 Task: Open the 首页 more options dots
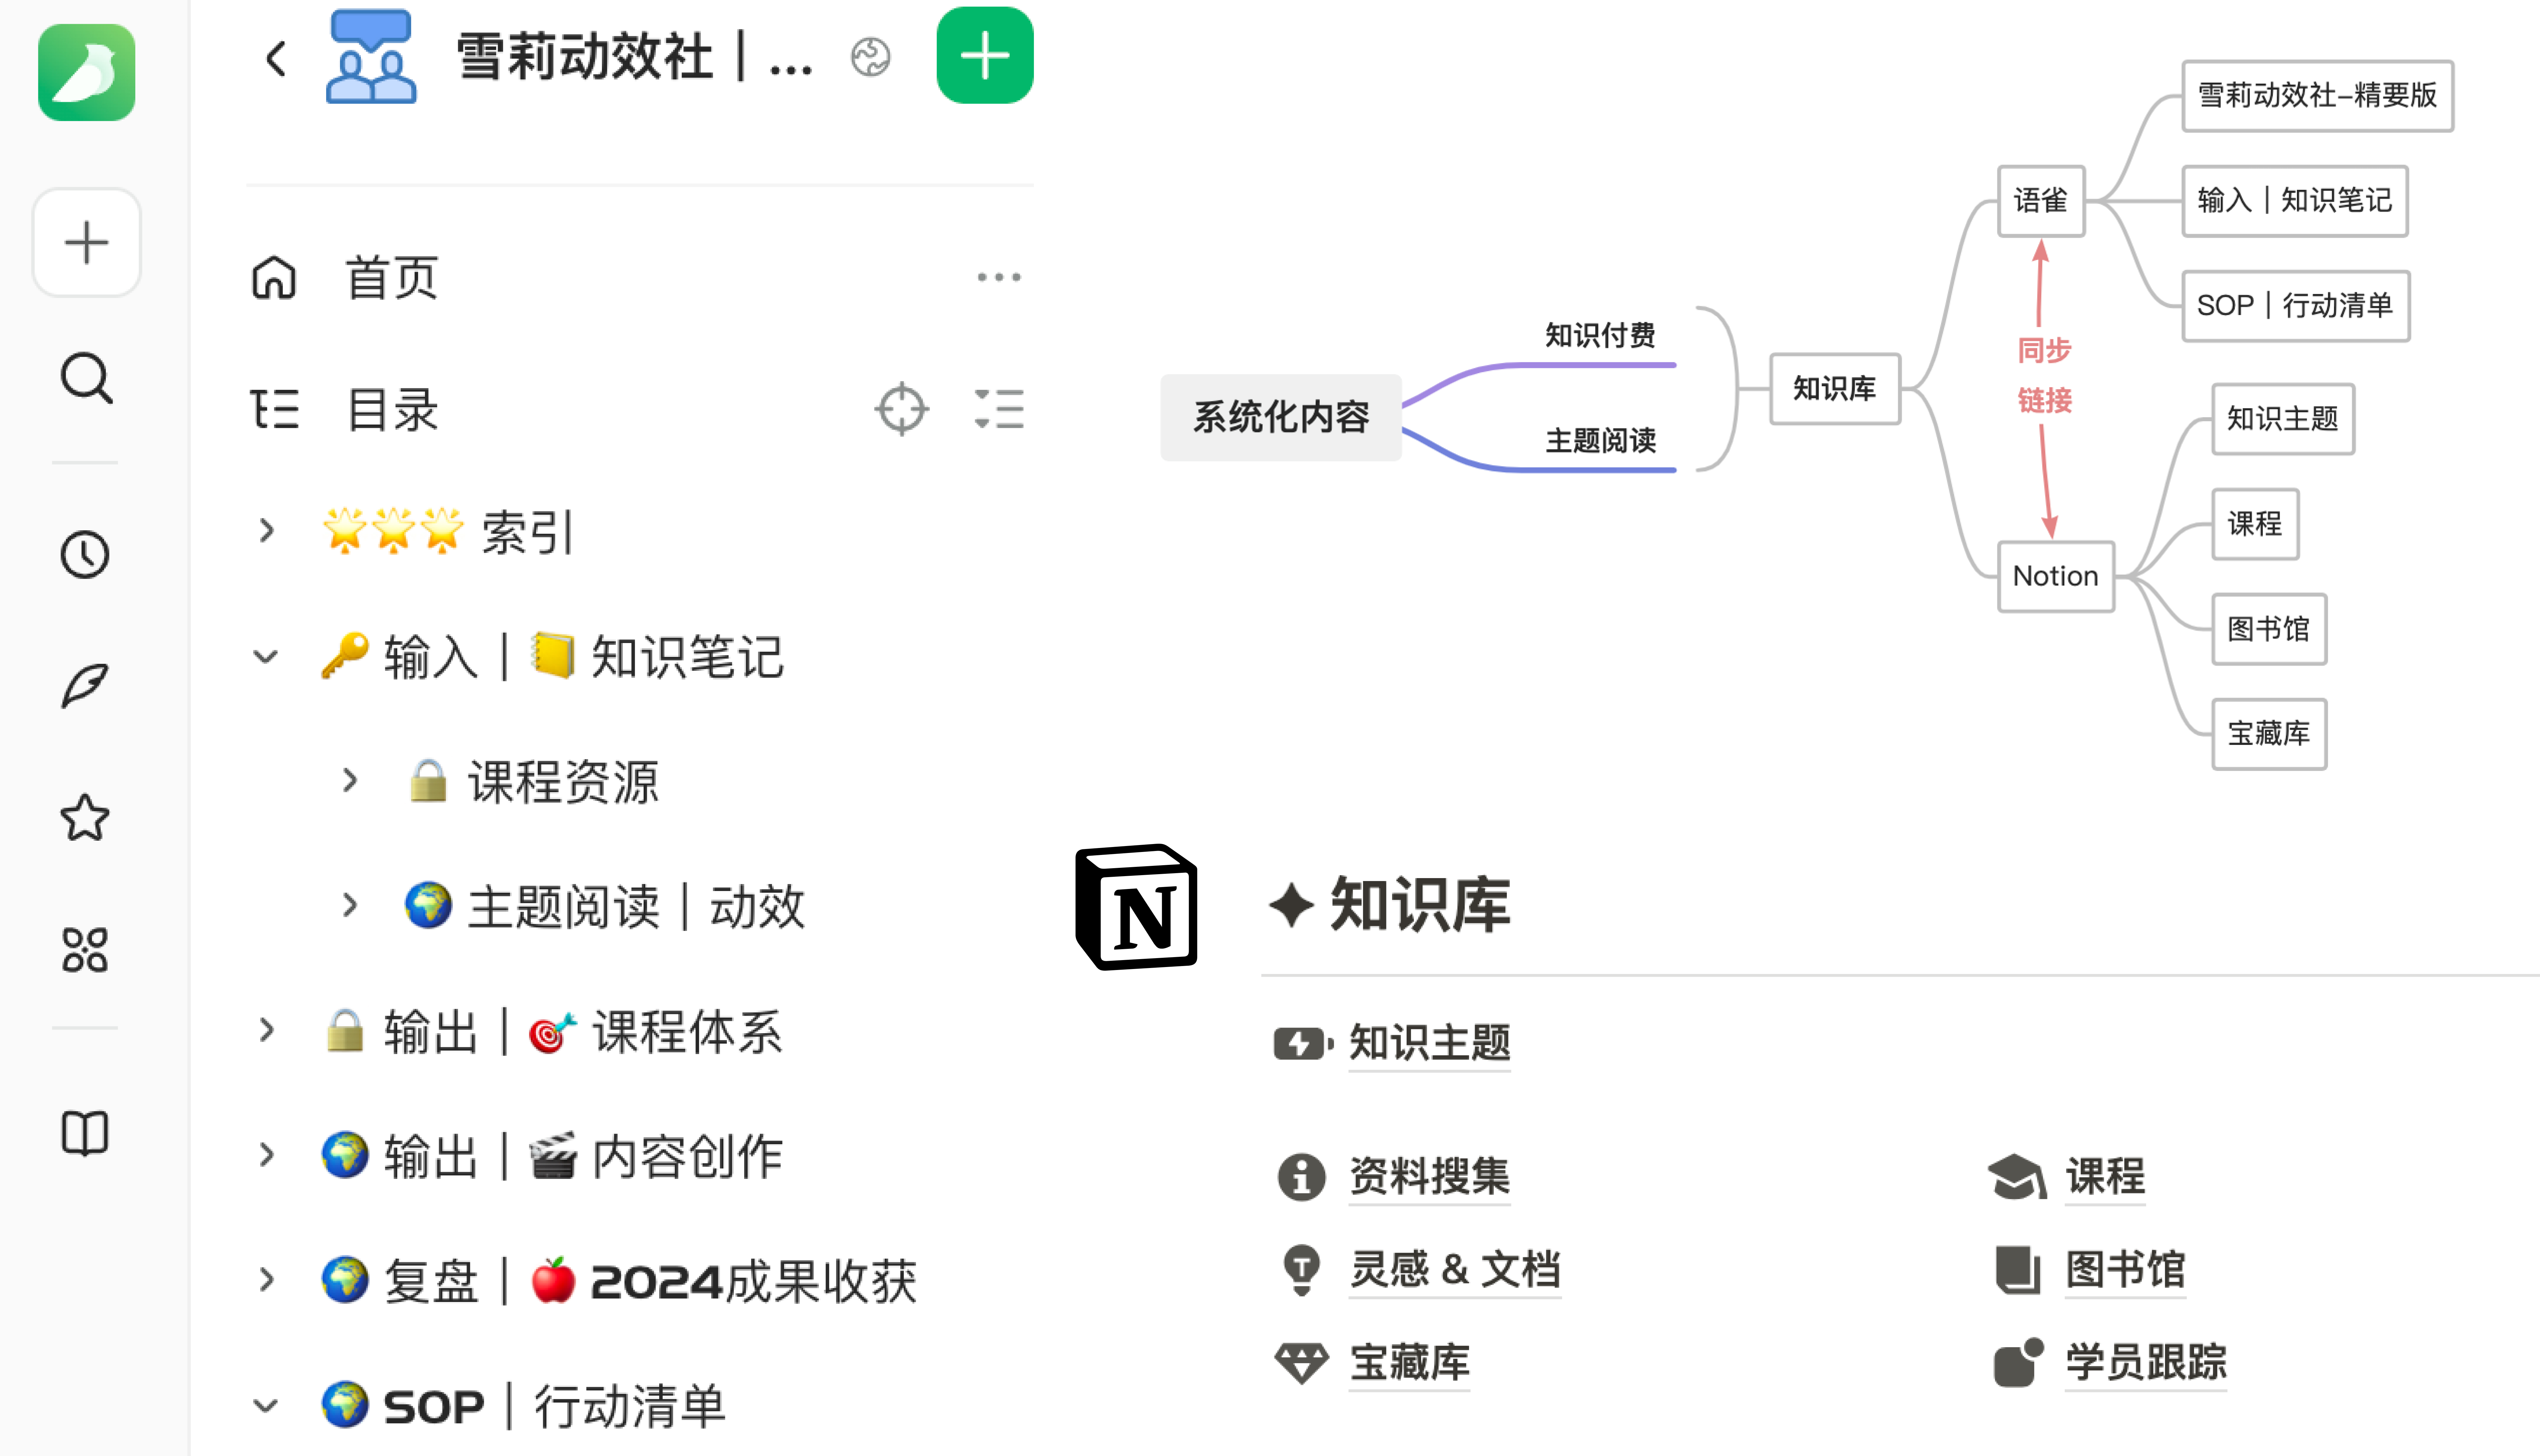pyautogui.click(x=998, y=277)
